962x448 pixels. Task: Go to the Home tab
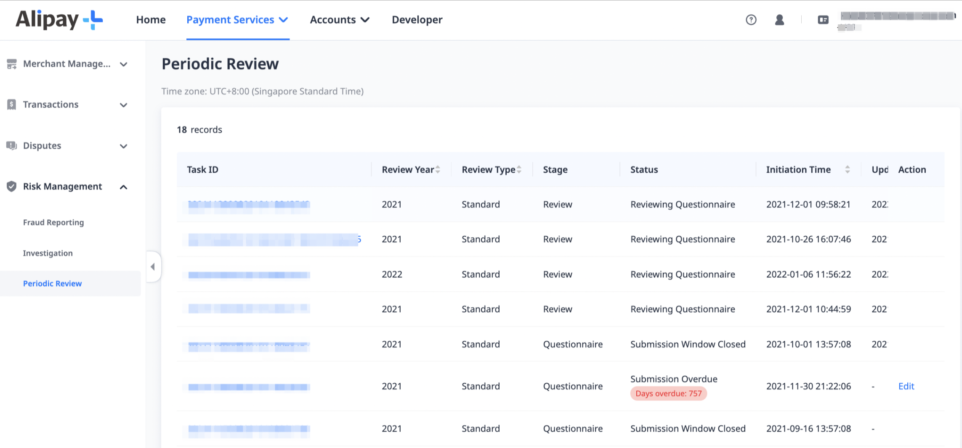click(151, 20)
